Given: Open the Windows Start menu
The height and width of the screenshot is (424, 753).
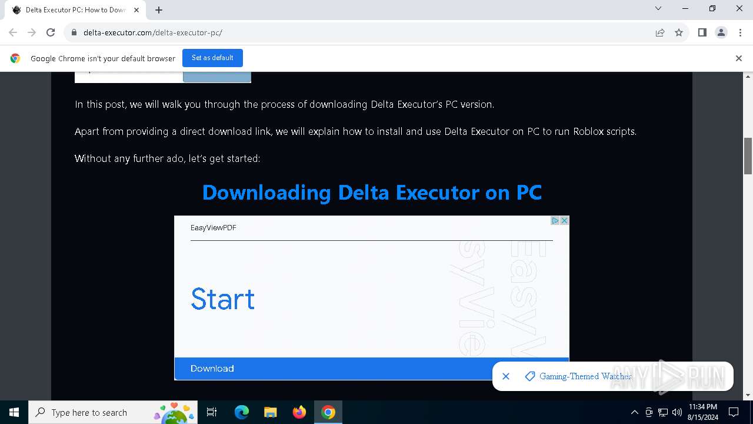Looking at the screenshot, I should click(x=14, y=412).
